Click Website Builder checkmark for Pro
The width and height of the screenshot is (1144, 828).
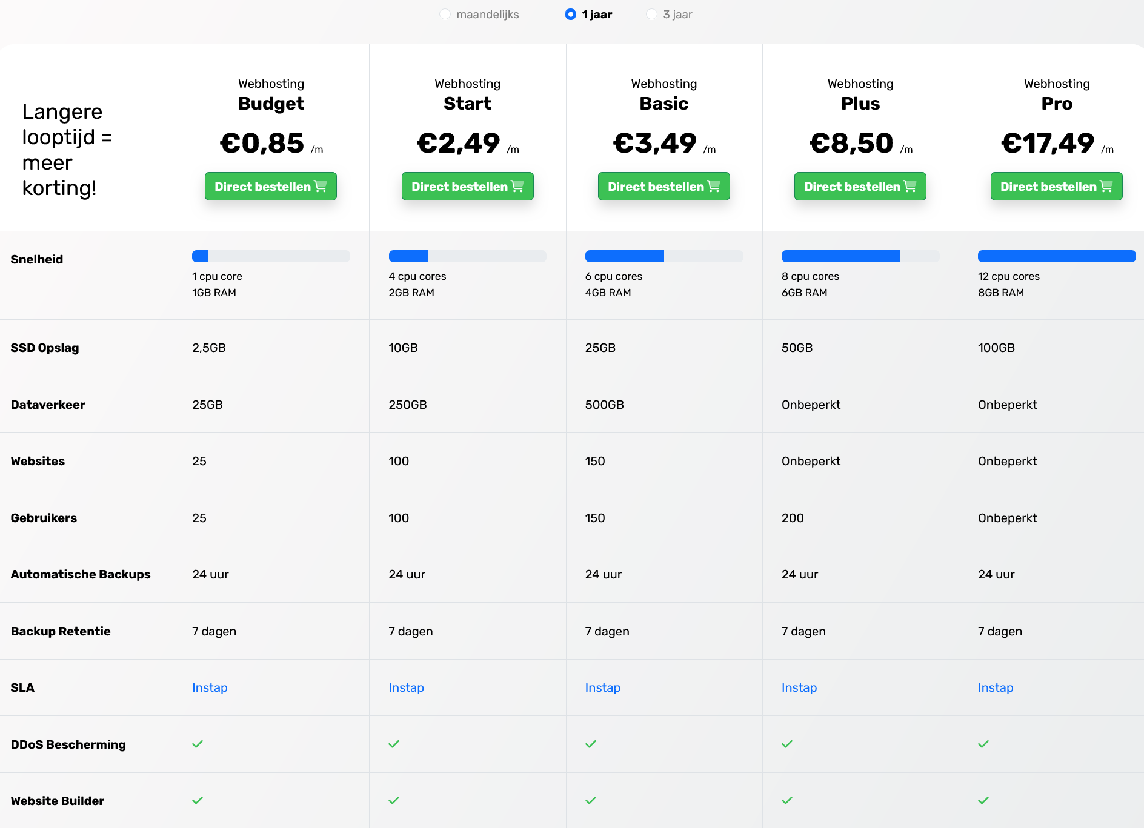(x=983, y=800)
